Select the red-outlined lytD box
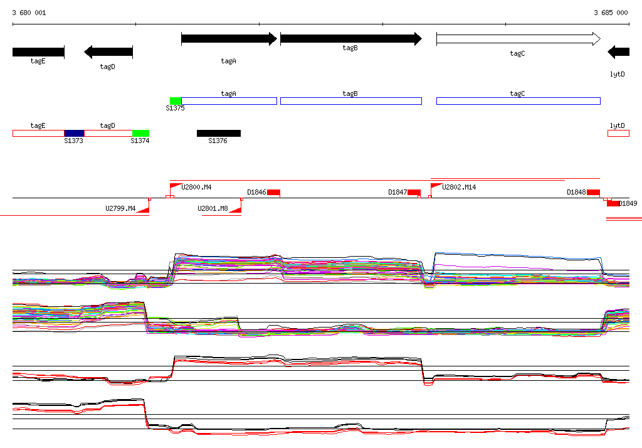 (x=619, y=133)
